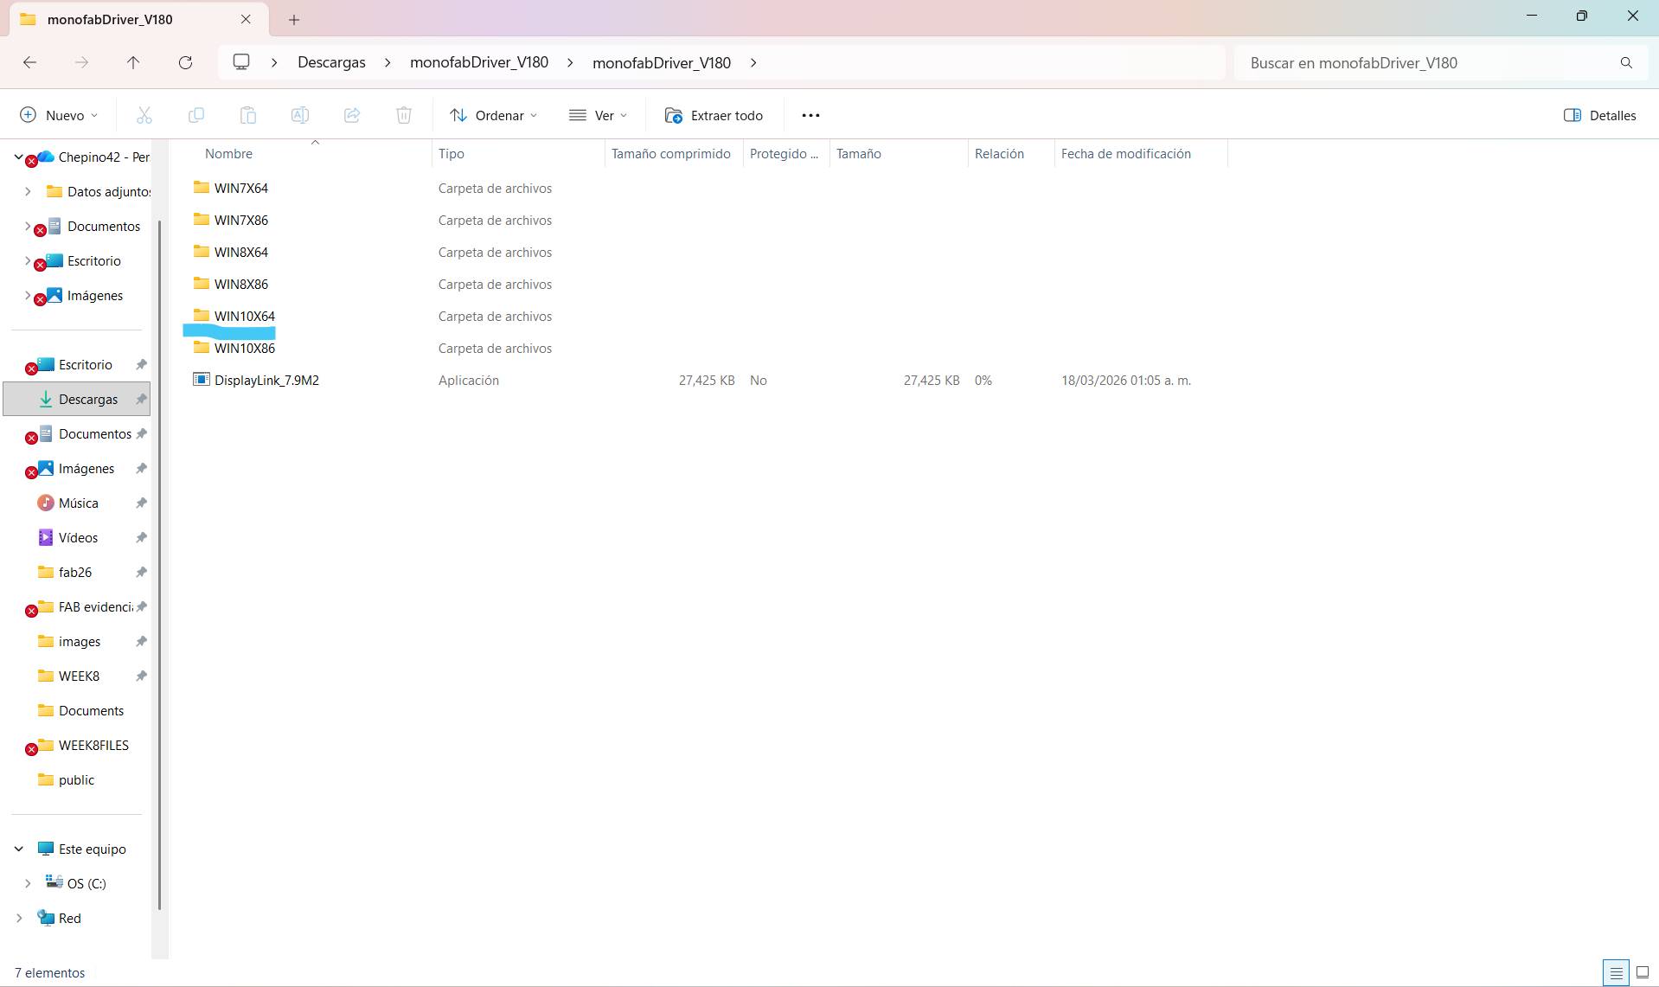This screenshot has width=1659, height=987.
Task: Select the WIN8X86 folder
Action: point(241,285)
